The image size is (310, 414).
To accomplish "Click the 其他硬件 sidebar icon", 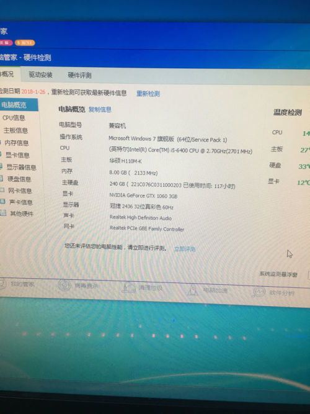I will click(3, 213).
